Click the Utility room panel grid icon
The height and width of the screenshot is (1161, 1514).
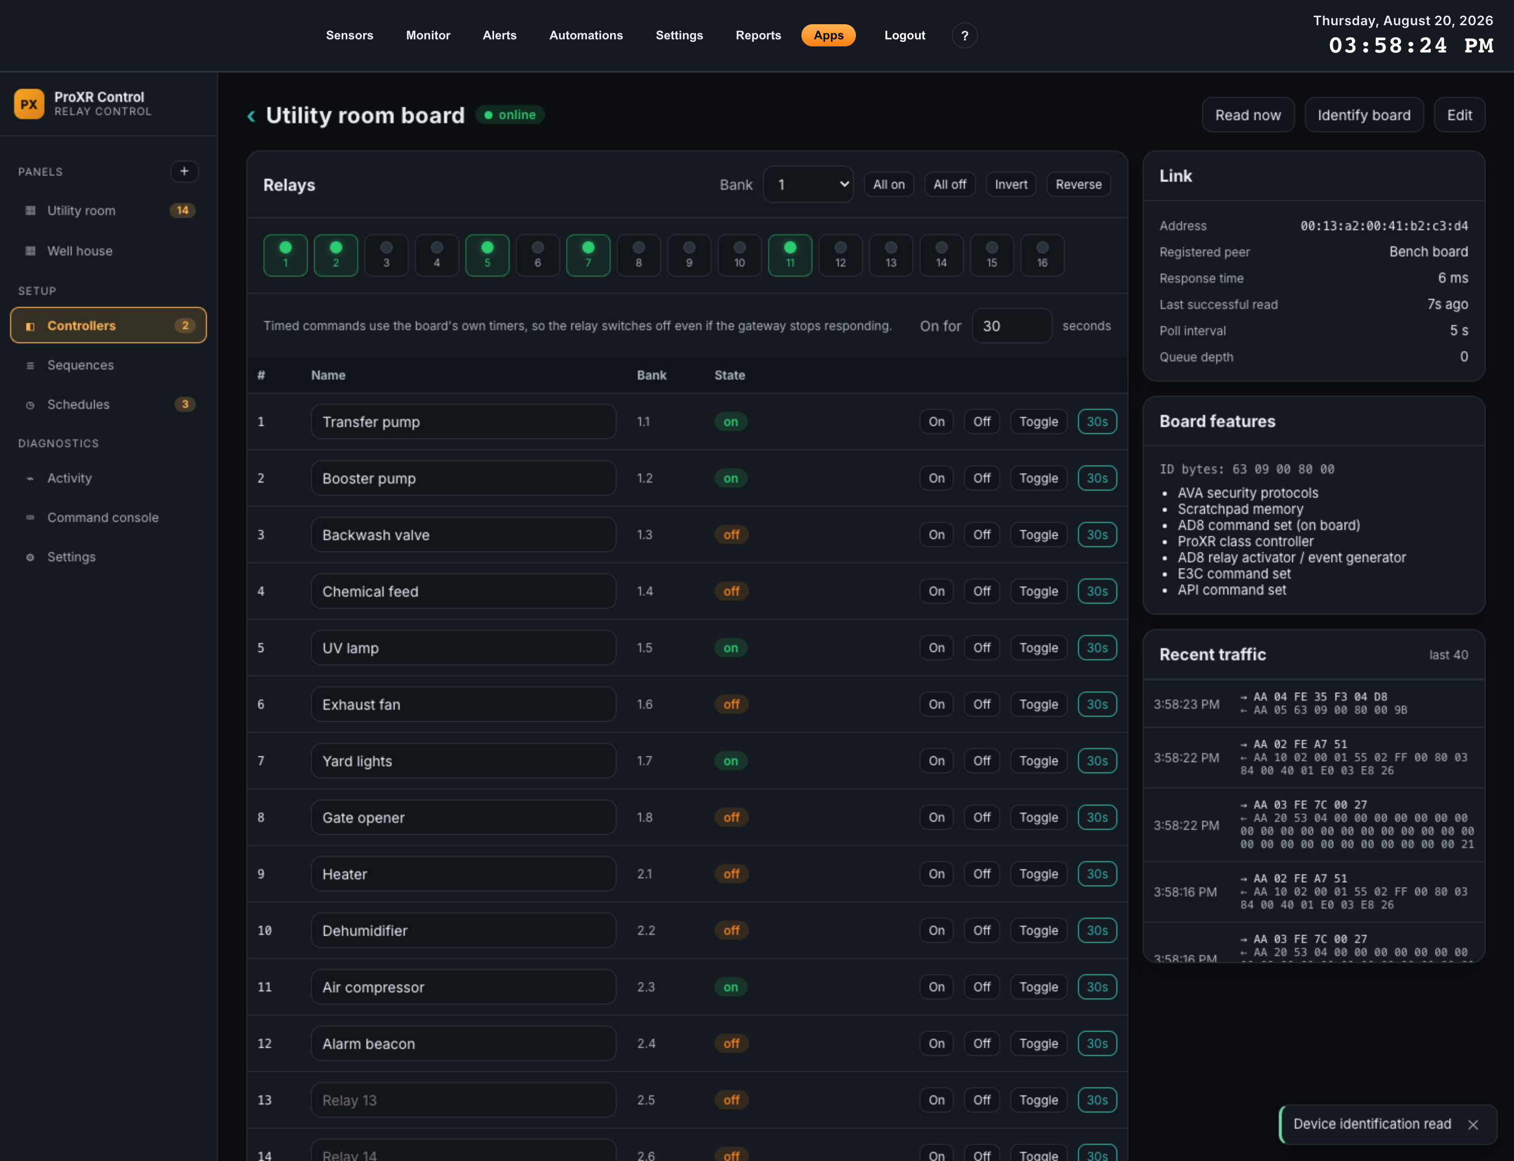coord(30,211)
